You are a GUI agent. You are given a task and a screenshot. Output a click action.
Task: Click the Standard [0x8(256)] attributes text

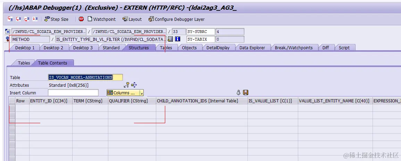(69, 85)
